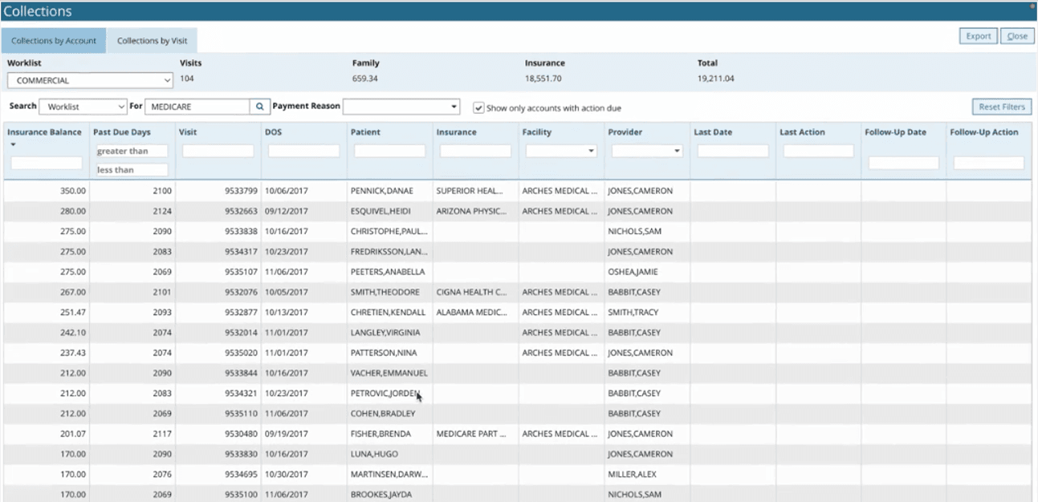Expand the Facility filter dropdown
The height and width of the screenshot is (502, 1038).
(560, 151)
